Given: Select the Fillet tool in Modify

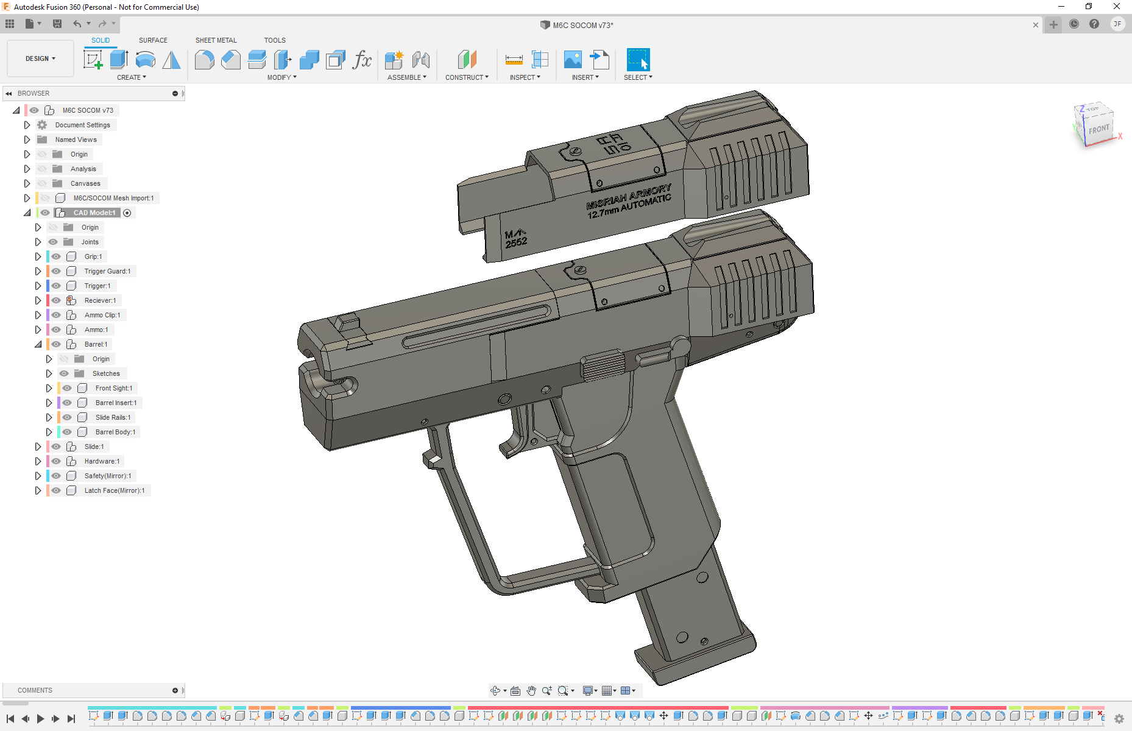Looking at the screenshot, I should (204, 60).
